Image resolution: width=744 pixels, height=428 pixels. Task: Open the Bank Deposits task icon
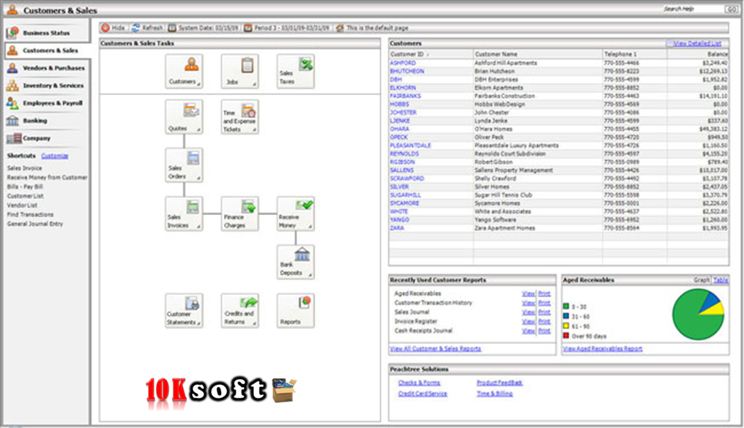tap(296, 262)
